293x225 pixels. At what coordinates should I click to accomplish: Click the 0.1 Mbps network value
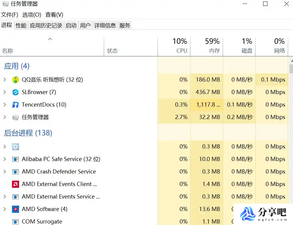273,80
